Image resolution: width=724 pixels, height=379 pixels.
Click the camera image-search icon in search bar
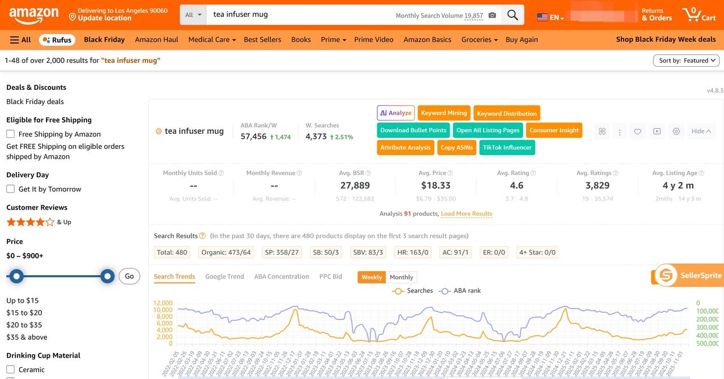click(492, 15)
